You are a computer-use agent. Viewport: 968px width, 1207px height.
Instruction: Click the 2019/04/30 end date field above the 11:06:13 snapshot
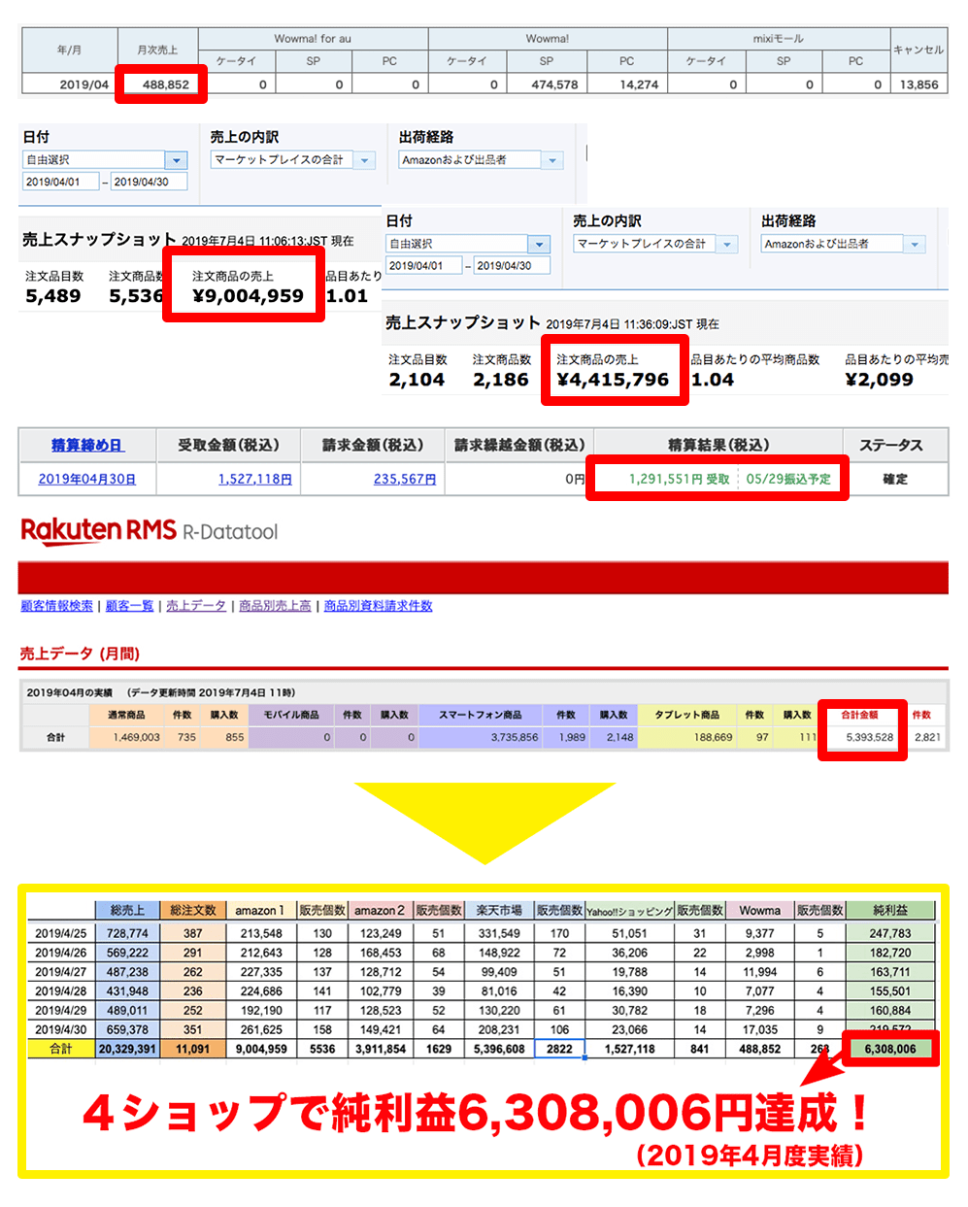(x=149, y=182)
